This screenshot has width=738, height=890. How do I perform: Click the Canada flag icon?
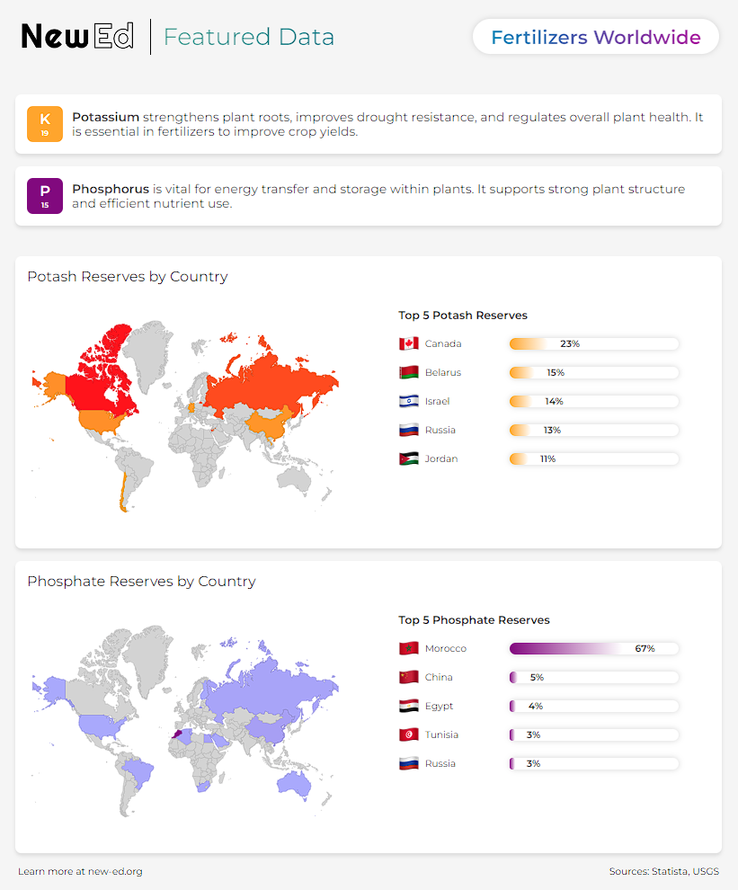(x=409, y=343)
